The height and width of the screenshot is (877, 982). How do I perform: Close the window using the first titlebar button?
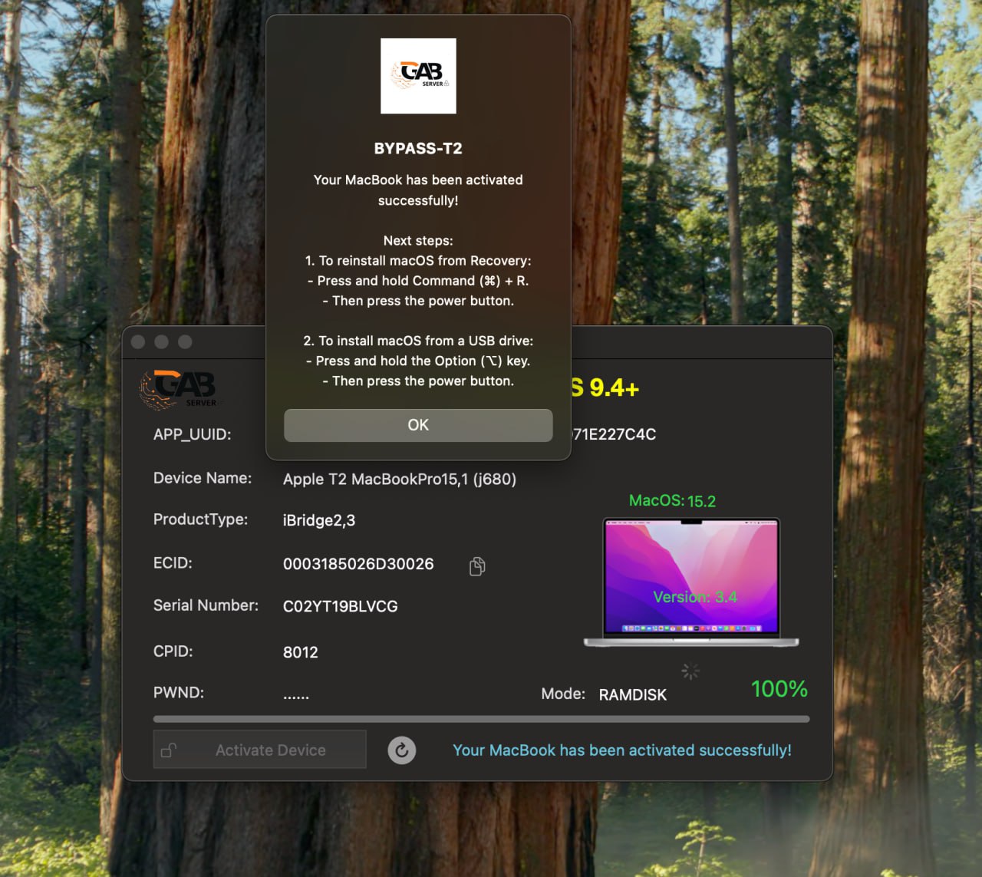pos(138,342)
